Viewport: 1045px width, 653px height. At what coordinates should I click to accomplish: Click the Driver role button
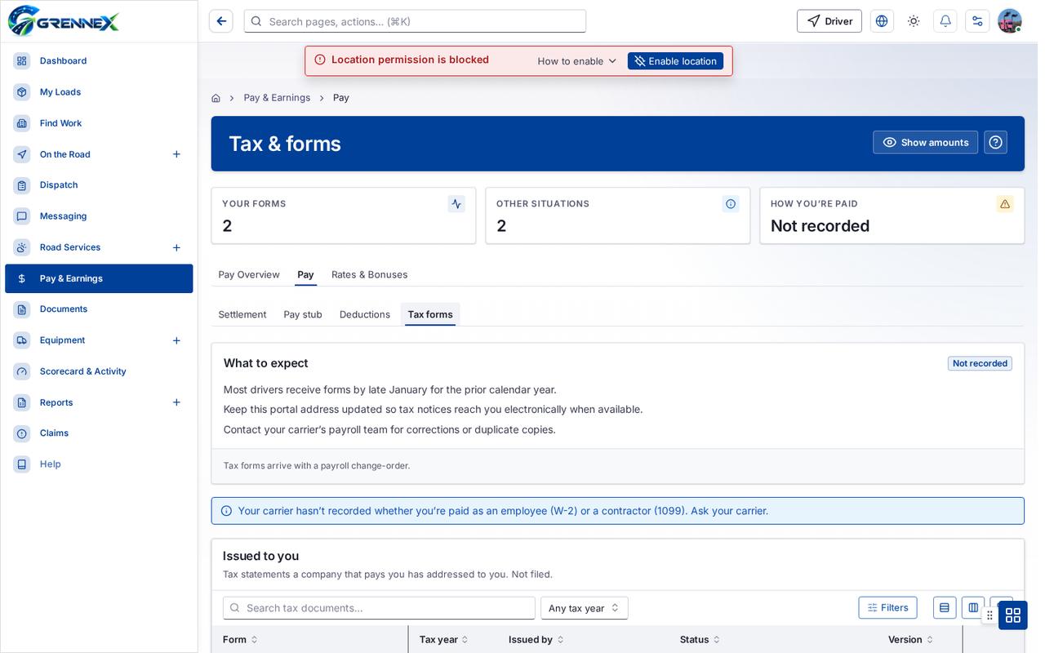(x=829, y=21)
